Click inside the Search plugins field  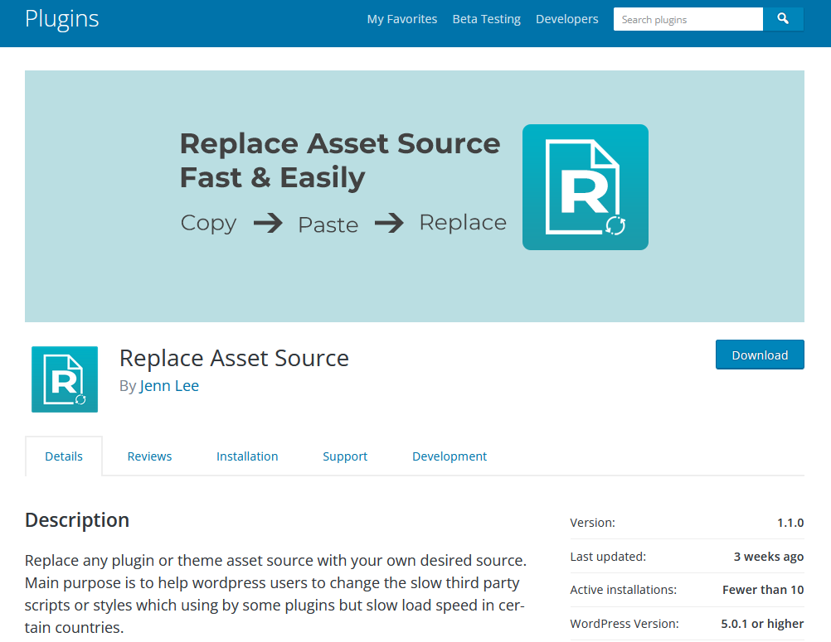coord(687,18)
